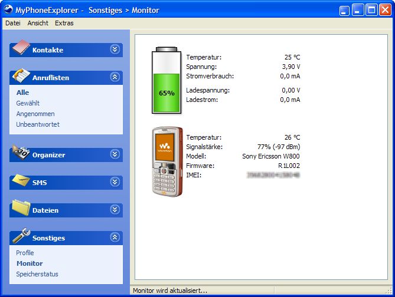Click the Anruflisten phone notepad icon

20,76
